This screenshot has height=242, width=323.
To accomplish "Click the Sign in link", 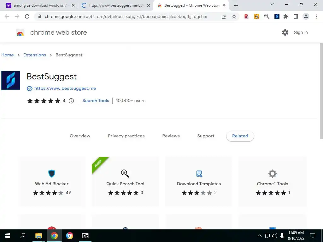I will point(301,32).
